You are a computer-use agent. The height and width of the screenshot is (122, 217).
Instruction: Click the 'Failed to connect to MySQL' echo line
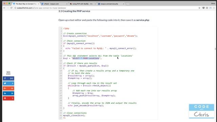[x=101, y=48]
